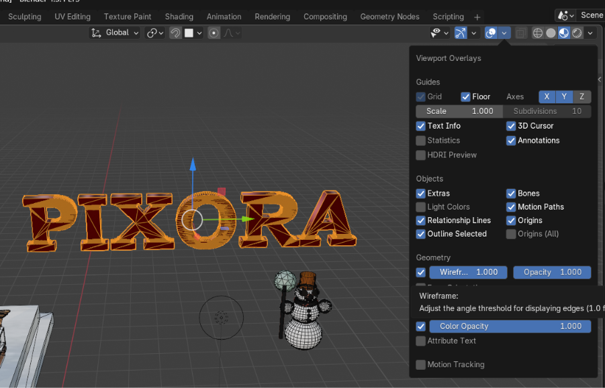
Task: Switch to the Geometry Nodes workspace tab
Action: click(x=389, y=16)
